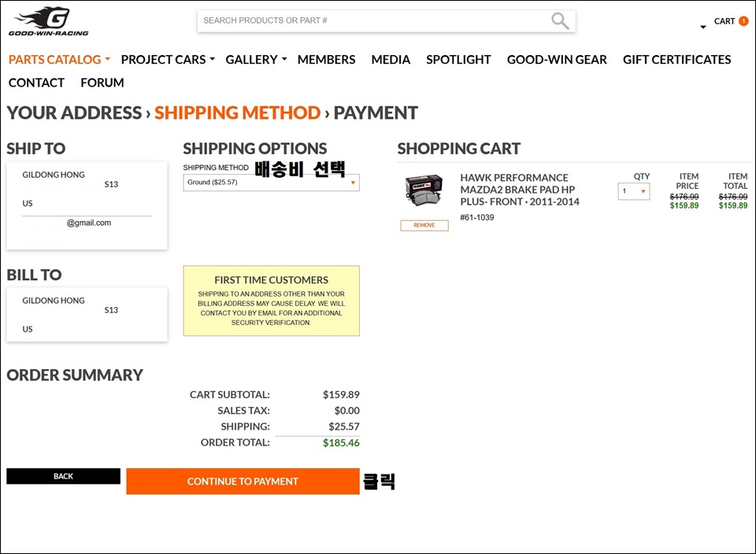Remove the Hawk brake pad item

(x=424, y=225)
